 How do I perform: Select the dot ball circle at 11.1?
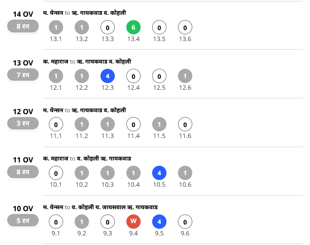coord(56,125)
